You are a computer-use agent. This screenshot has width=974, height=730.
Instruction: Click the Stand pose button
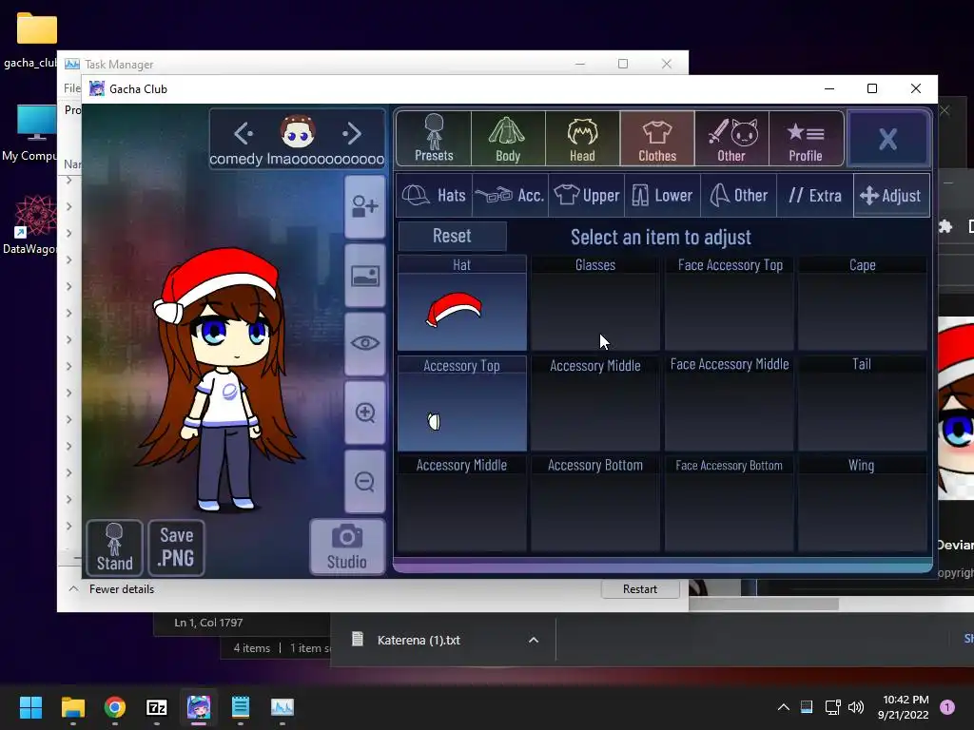tap(114, 547)
